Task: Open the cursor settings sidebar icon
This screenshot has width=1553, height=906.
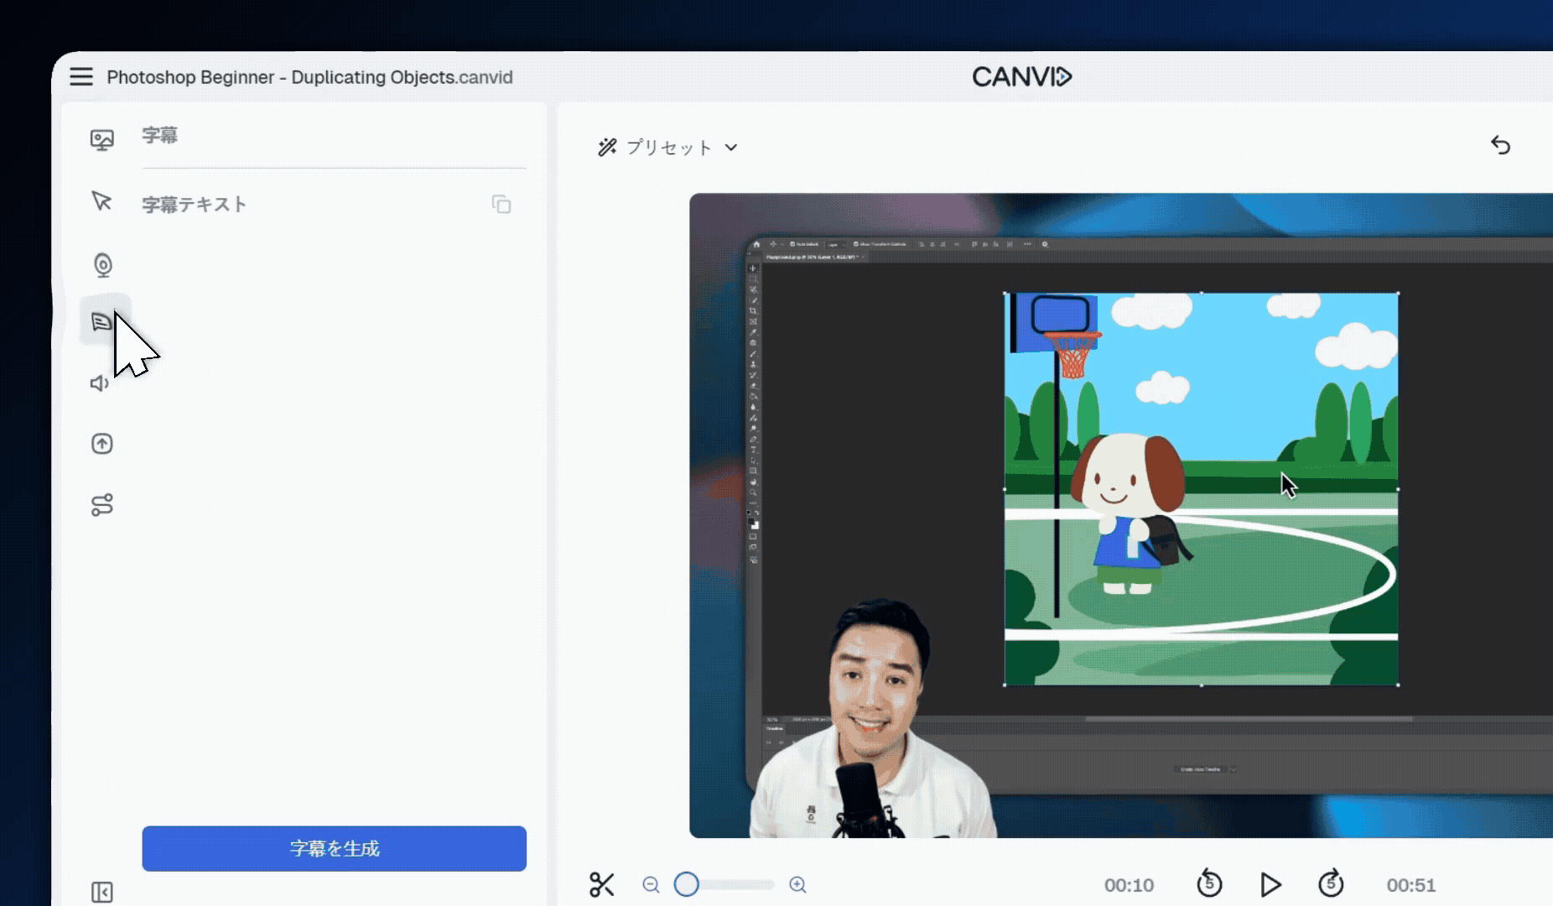Action: pyautogui.click(x=101, y=201)
